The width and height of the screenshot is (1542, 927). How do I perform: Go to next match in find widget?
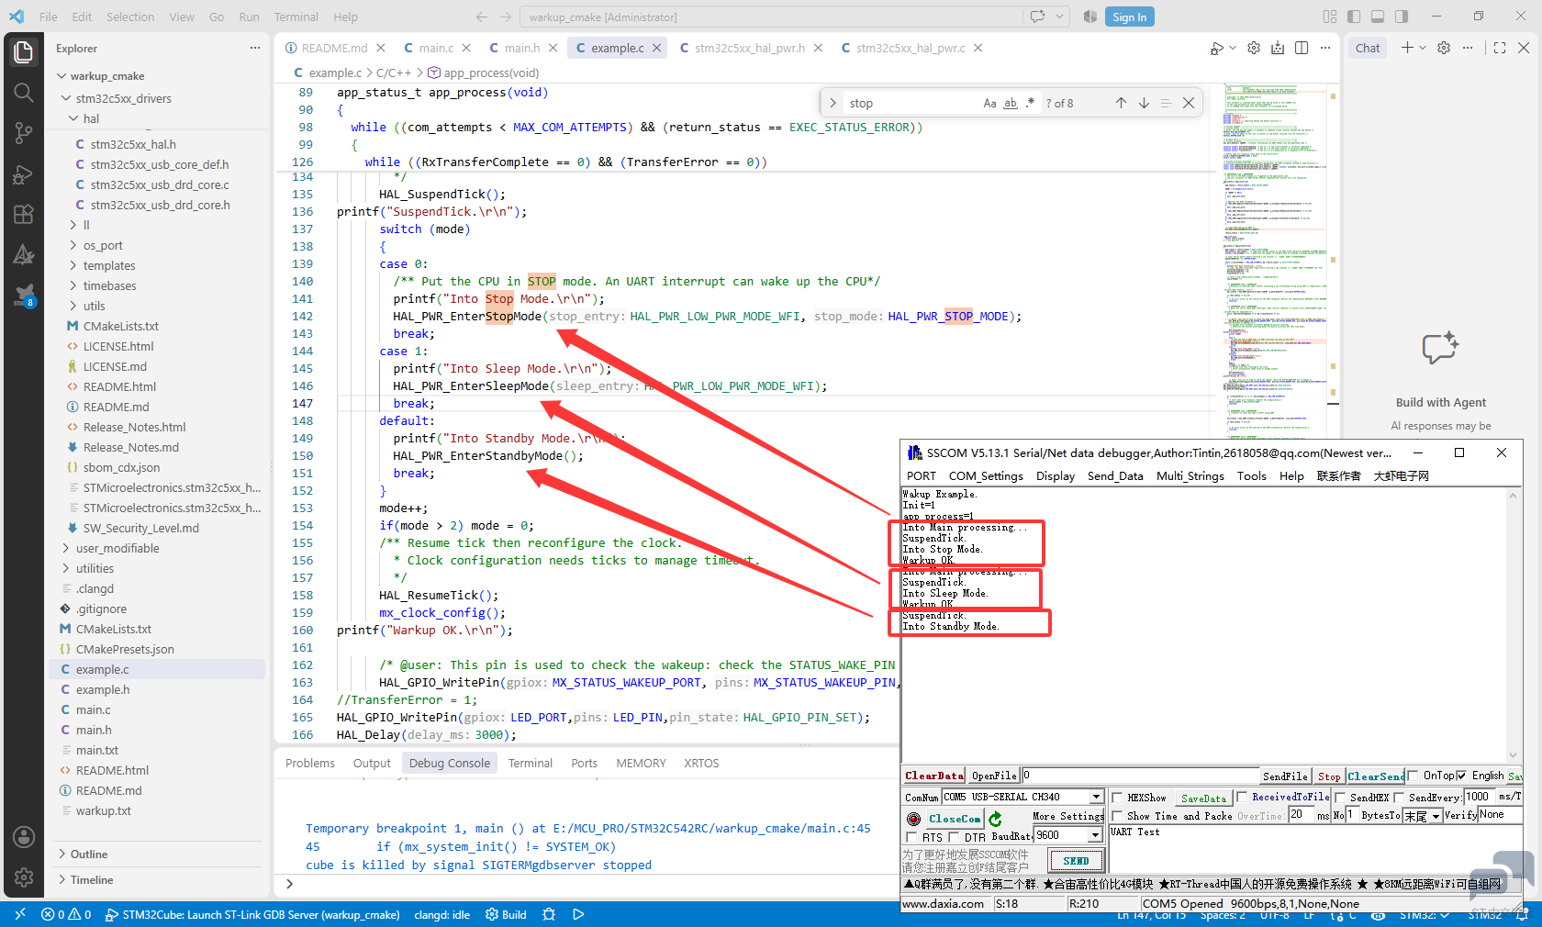pyautogui.click(x=1144, y=103)
